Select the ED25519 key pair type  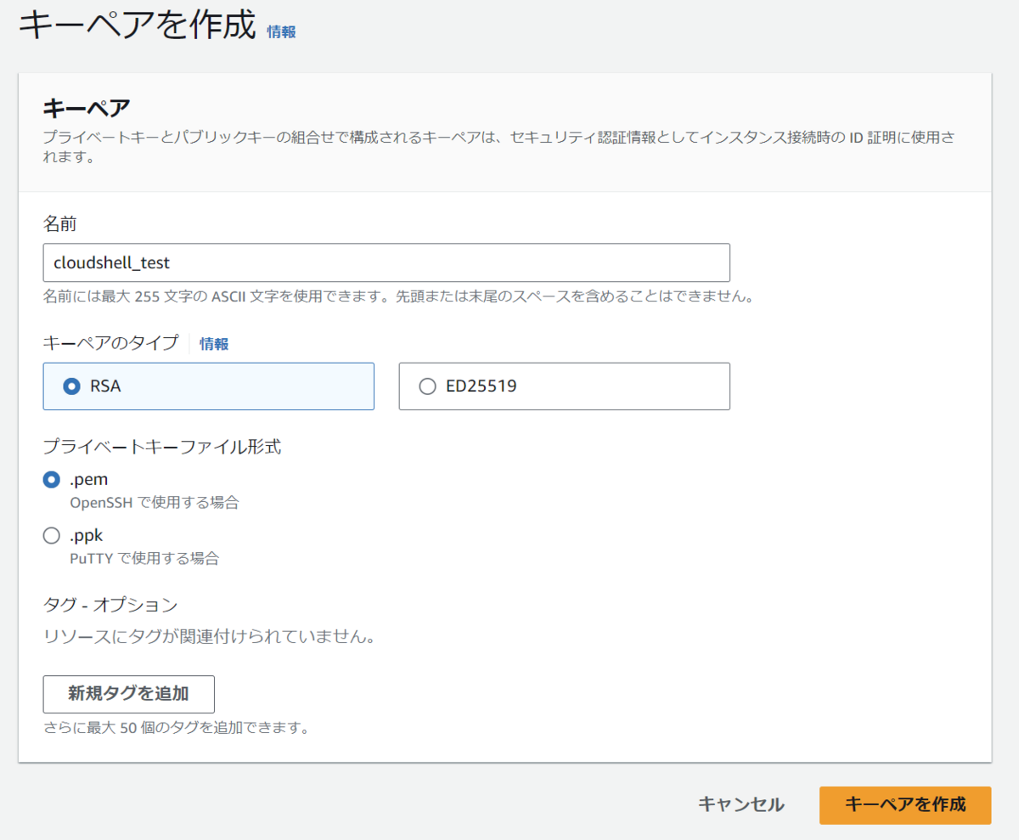point(564,386)
